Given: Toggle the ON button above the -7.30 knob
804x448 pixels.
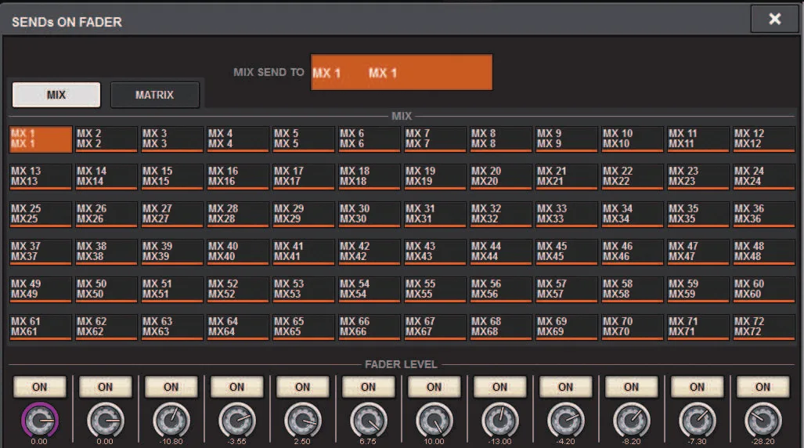Looking at the screenshot, I should coord(697,387).
